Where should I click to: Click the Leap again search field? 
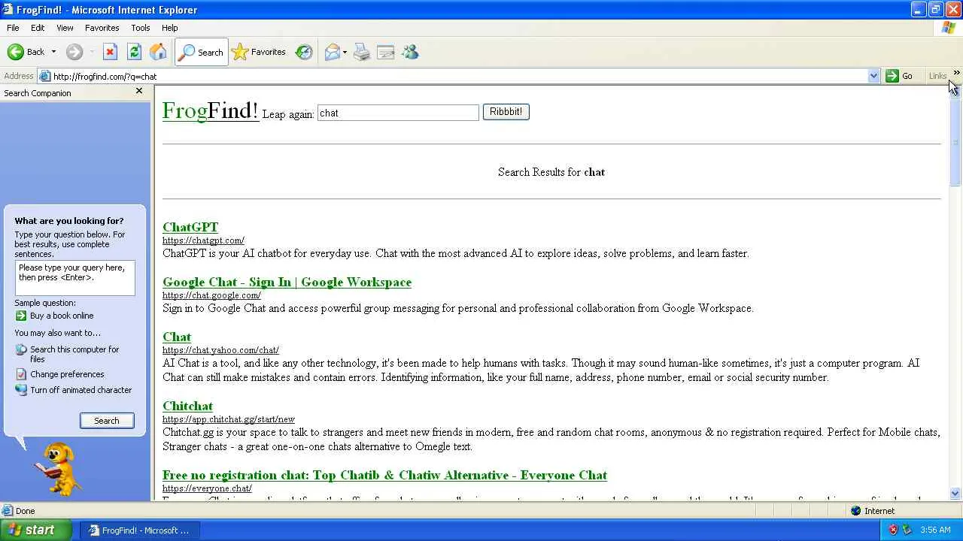[x=398, y=113]
